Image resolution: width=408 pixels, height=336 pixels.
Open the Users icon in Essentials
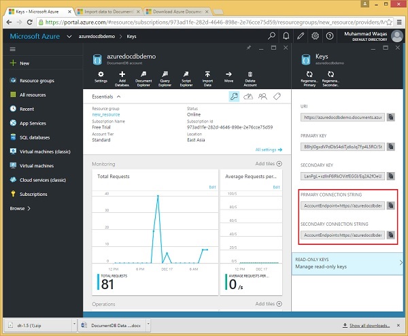click(x=262, y=97)
